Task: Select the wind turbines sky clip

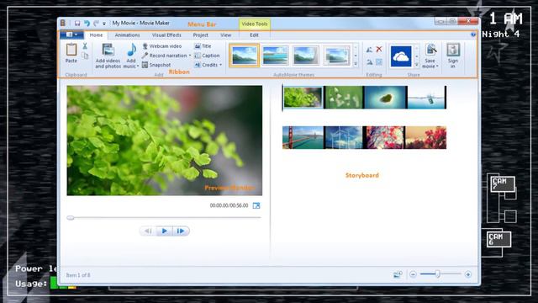Action: click(343, 137)
